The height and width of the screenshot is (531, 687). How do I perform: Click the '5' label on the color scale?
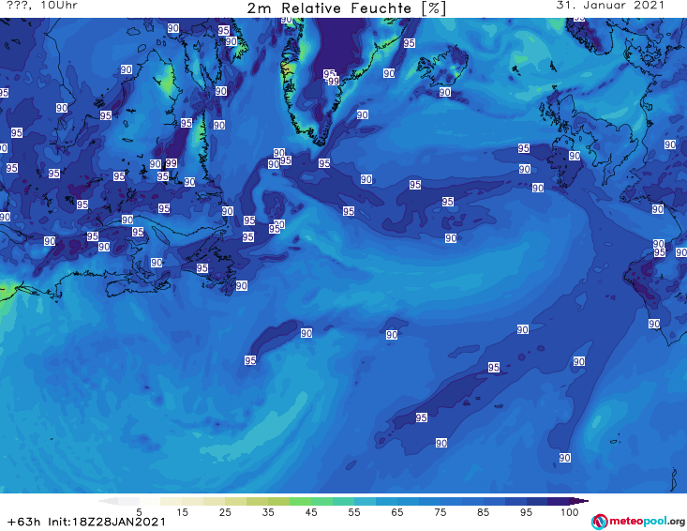pos(139,512)
